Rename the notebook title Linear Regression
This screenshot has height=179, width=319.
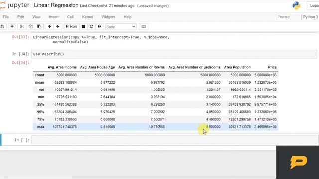pyautogui.click(x=56, y=5)
